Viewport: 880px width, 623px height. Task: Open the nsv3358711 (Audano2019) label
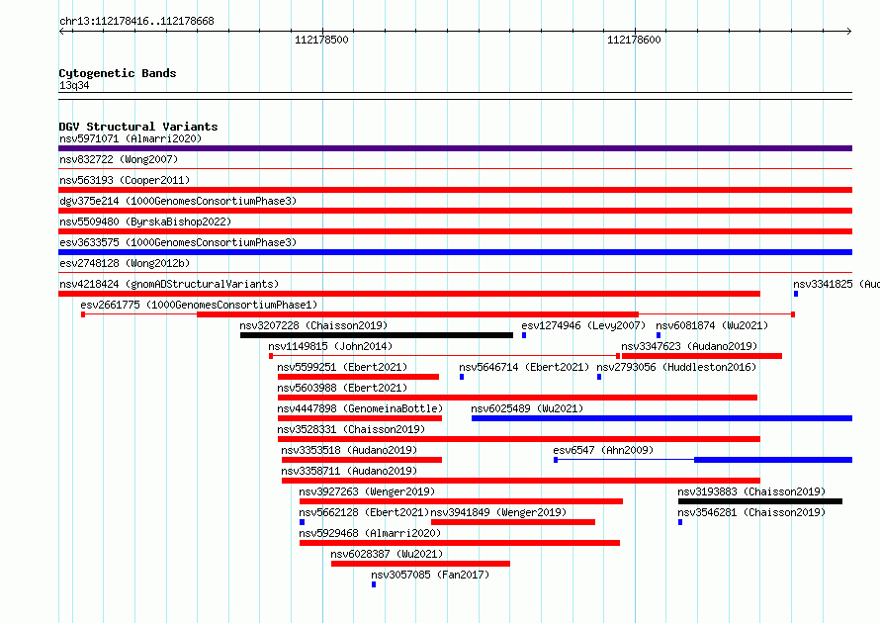point(349,471)
